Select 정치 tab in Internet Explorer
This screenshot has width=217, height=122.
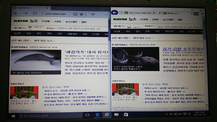pos(138,31)
